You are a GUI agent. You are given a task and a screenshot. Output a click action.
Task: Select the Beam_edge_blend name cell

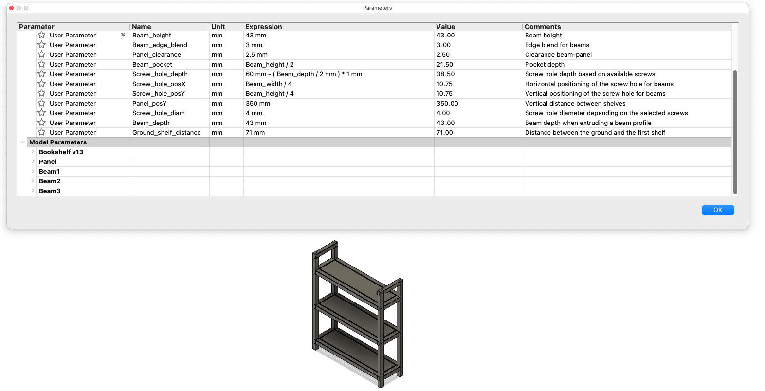(170, 45)
